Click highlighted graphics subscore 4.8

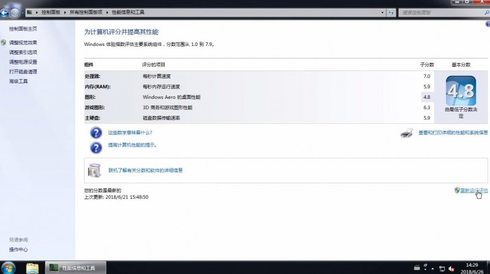[x=427, y=97]
